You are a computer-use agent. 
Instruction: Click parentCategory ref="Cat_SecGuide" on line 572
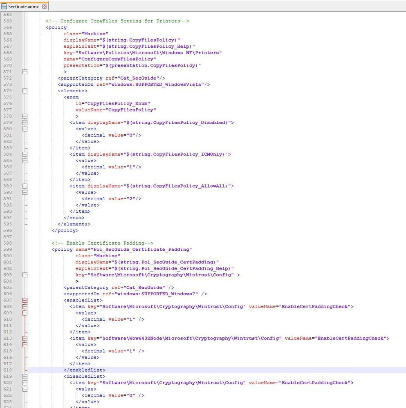click(x=111, y=78)
